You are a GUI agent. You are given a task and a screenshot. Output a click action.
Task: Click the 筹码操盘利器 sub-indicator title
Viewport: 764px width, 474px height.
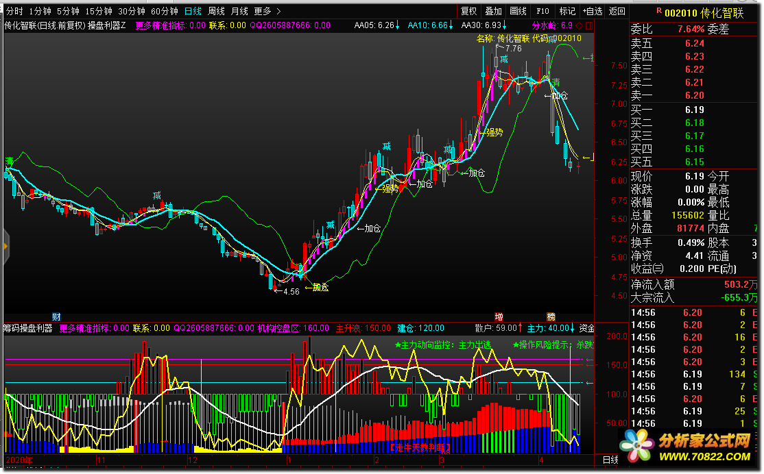[27, 328]
